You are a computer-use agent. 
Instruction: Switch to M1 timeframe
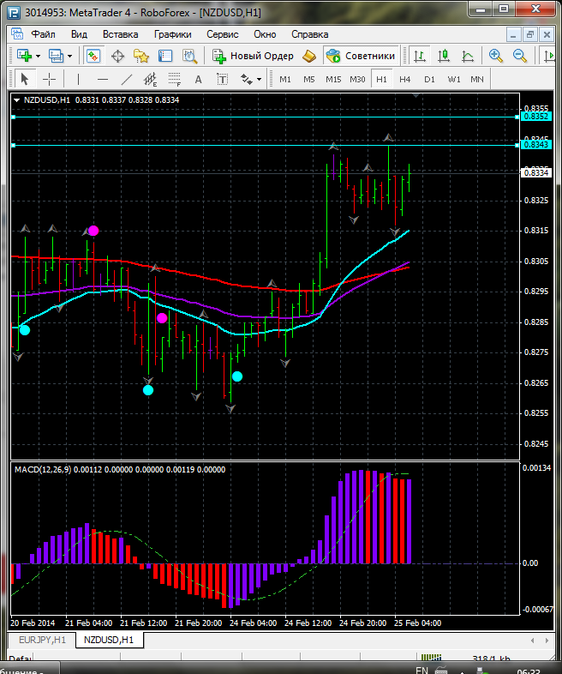point(285,79)
